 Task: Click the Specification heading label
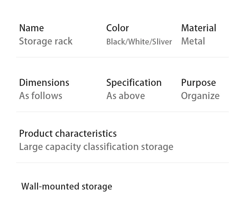(134, 83)
